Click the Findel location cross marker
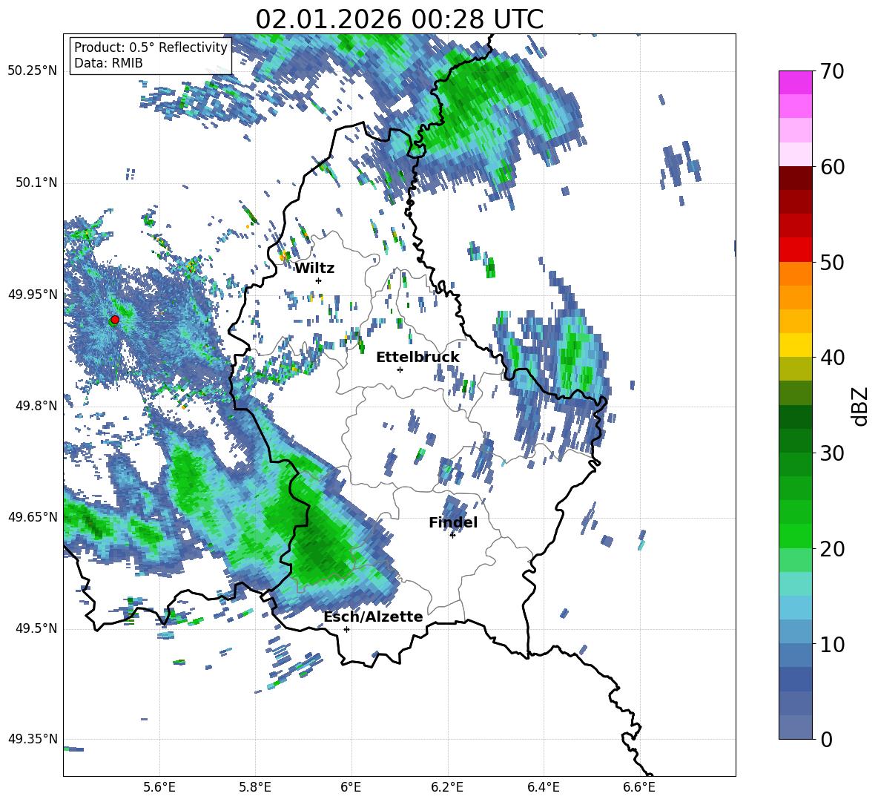The width and height of the screenshot is (878, 802). pyautogui.click(x=453, y=535)
